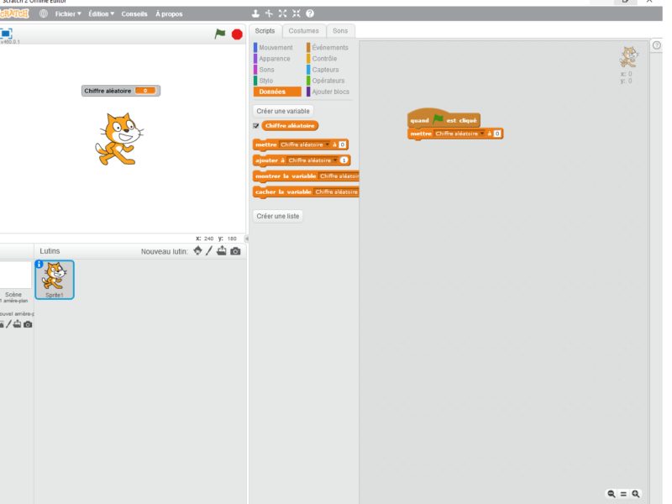The width and height of the screenshot is (672, 504).
Task: Open the Édition menu
Action: [x=101, y=13]
